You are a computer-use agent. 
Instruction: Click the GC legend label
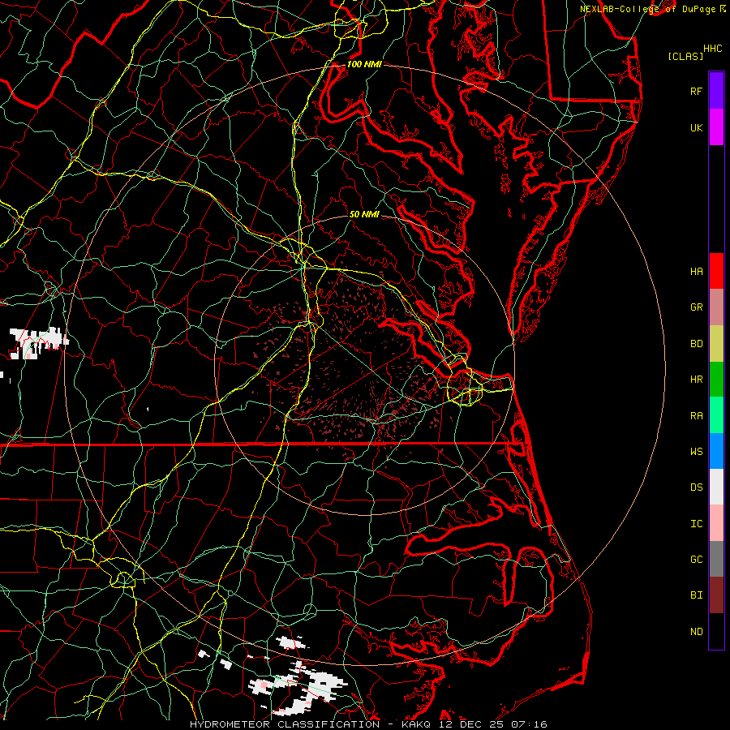pyautogui.click(x=696, y=559)
